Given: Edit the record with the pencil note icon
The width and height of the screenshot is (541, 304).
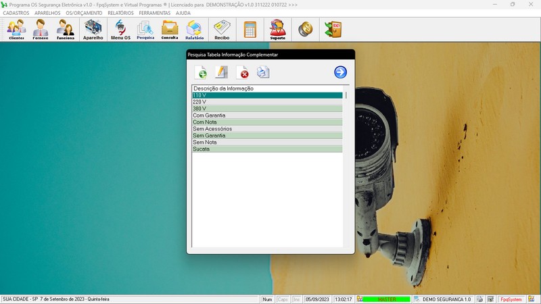Looking at the screenshot, I should (x=221, y=73).
